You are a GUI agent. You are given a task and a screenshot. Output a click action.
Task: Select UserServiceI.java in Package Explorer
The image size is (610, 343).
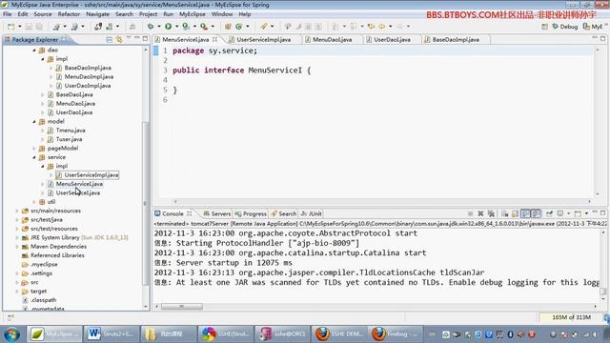[x=78, y=192]
